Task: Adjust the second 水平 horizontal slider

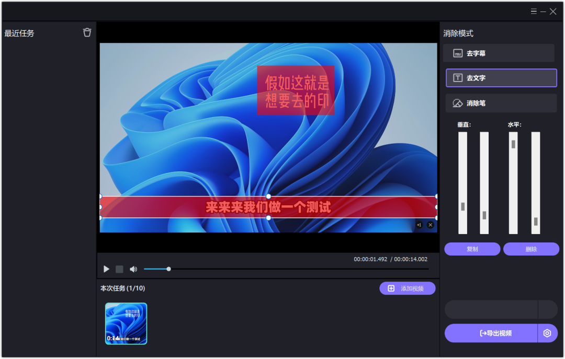Action: (x=536, y=222)
